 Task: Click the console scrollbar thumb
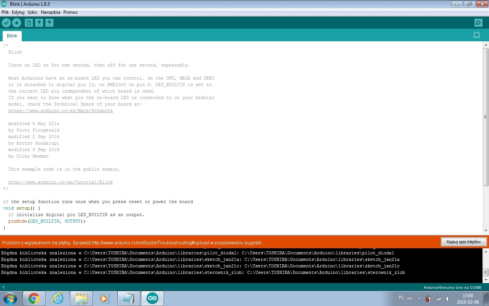[x=486, y=272]
